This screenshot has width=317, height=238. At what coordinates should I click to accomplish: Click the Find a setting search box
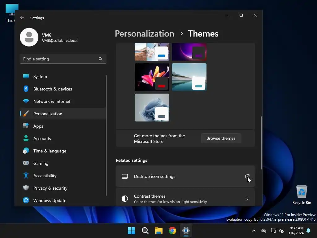pos(63,59)
